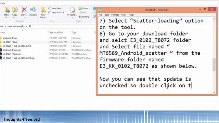The width and height of the screenshot is (219, 123).
Task: Click Notepad scrollbar up arrow
Action: [x=214, y=19]
